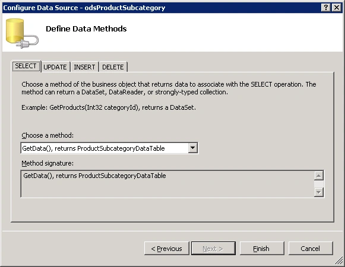
Task: Cancel the data source configuration
Action: [311, 249]
